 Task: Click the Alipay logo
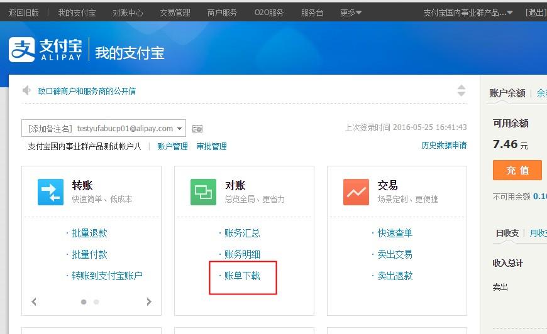click(x=45, y=50)
